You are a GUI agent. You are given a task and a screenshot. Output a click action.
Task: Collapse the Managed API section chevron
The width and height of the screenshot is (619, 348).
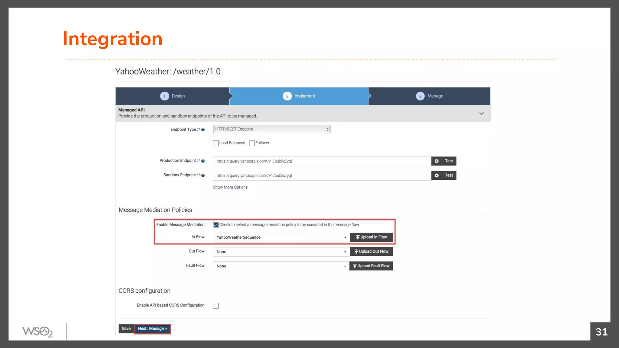pyautogui.click(x=481, y=114)
